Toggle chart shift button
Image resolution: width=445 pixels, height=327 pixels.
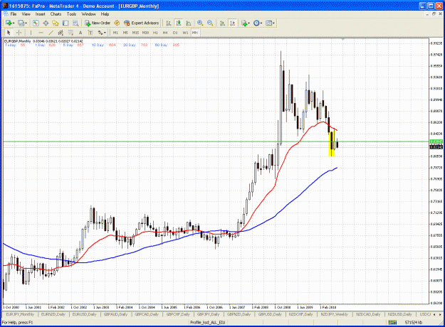[x=232, y=23]
